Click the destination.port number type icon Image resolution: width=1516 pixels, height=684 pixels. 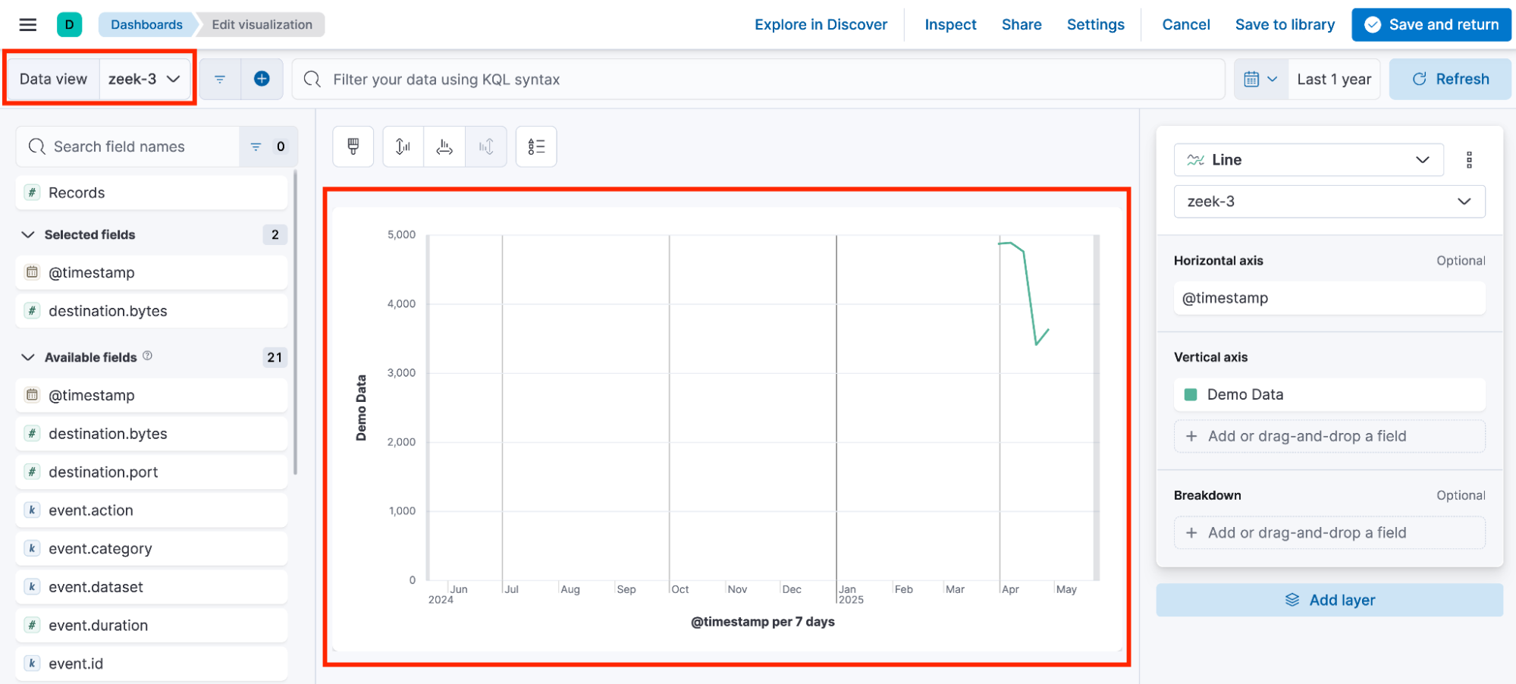click(32, 472)
